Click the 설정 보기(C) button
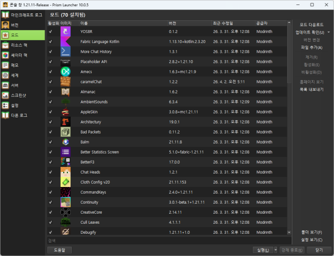The image size is (334, 256). tap(311, 240)
